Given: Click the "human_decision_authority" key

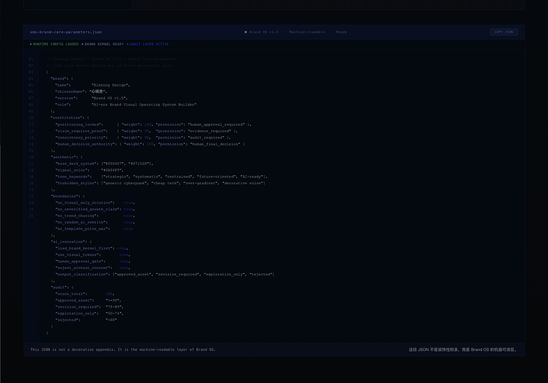Looking at the screenshot, I should (x=85, y=144).
